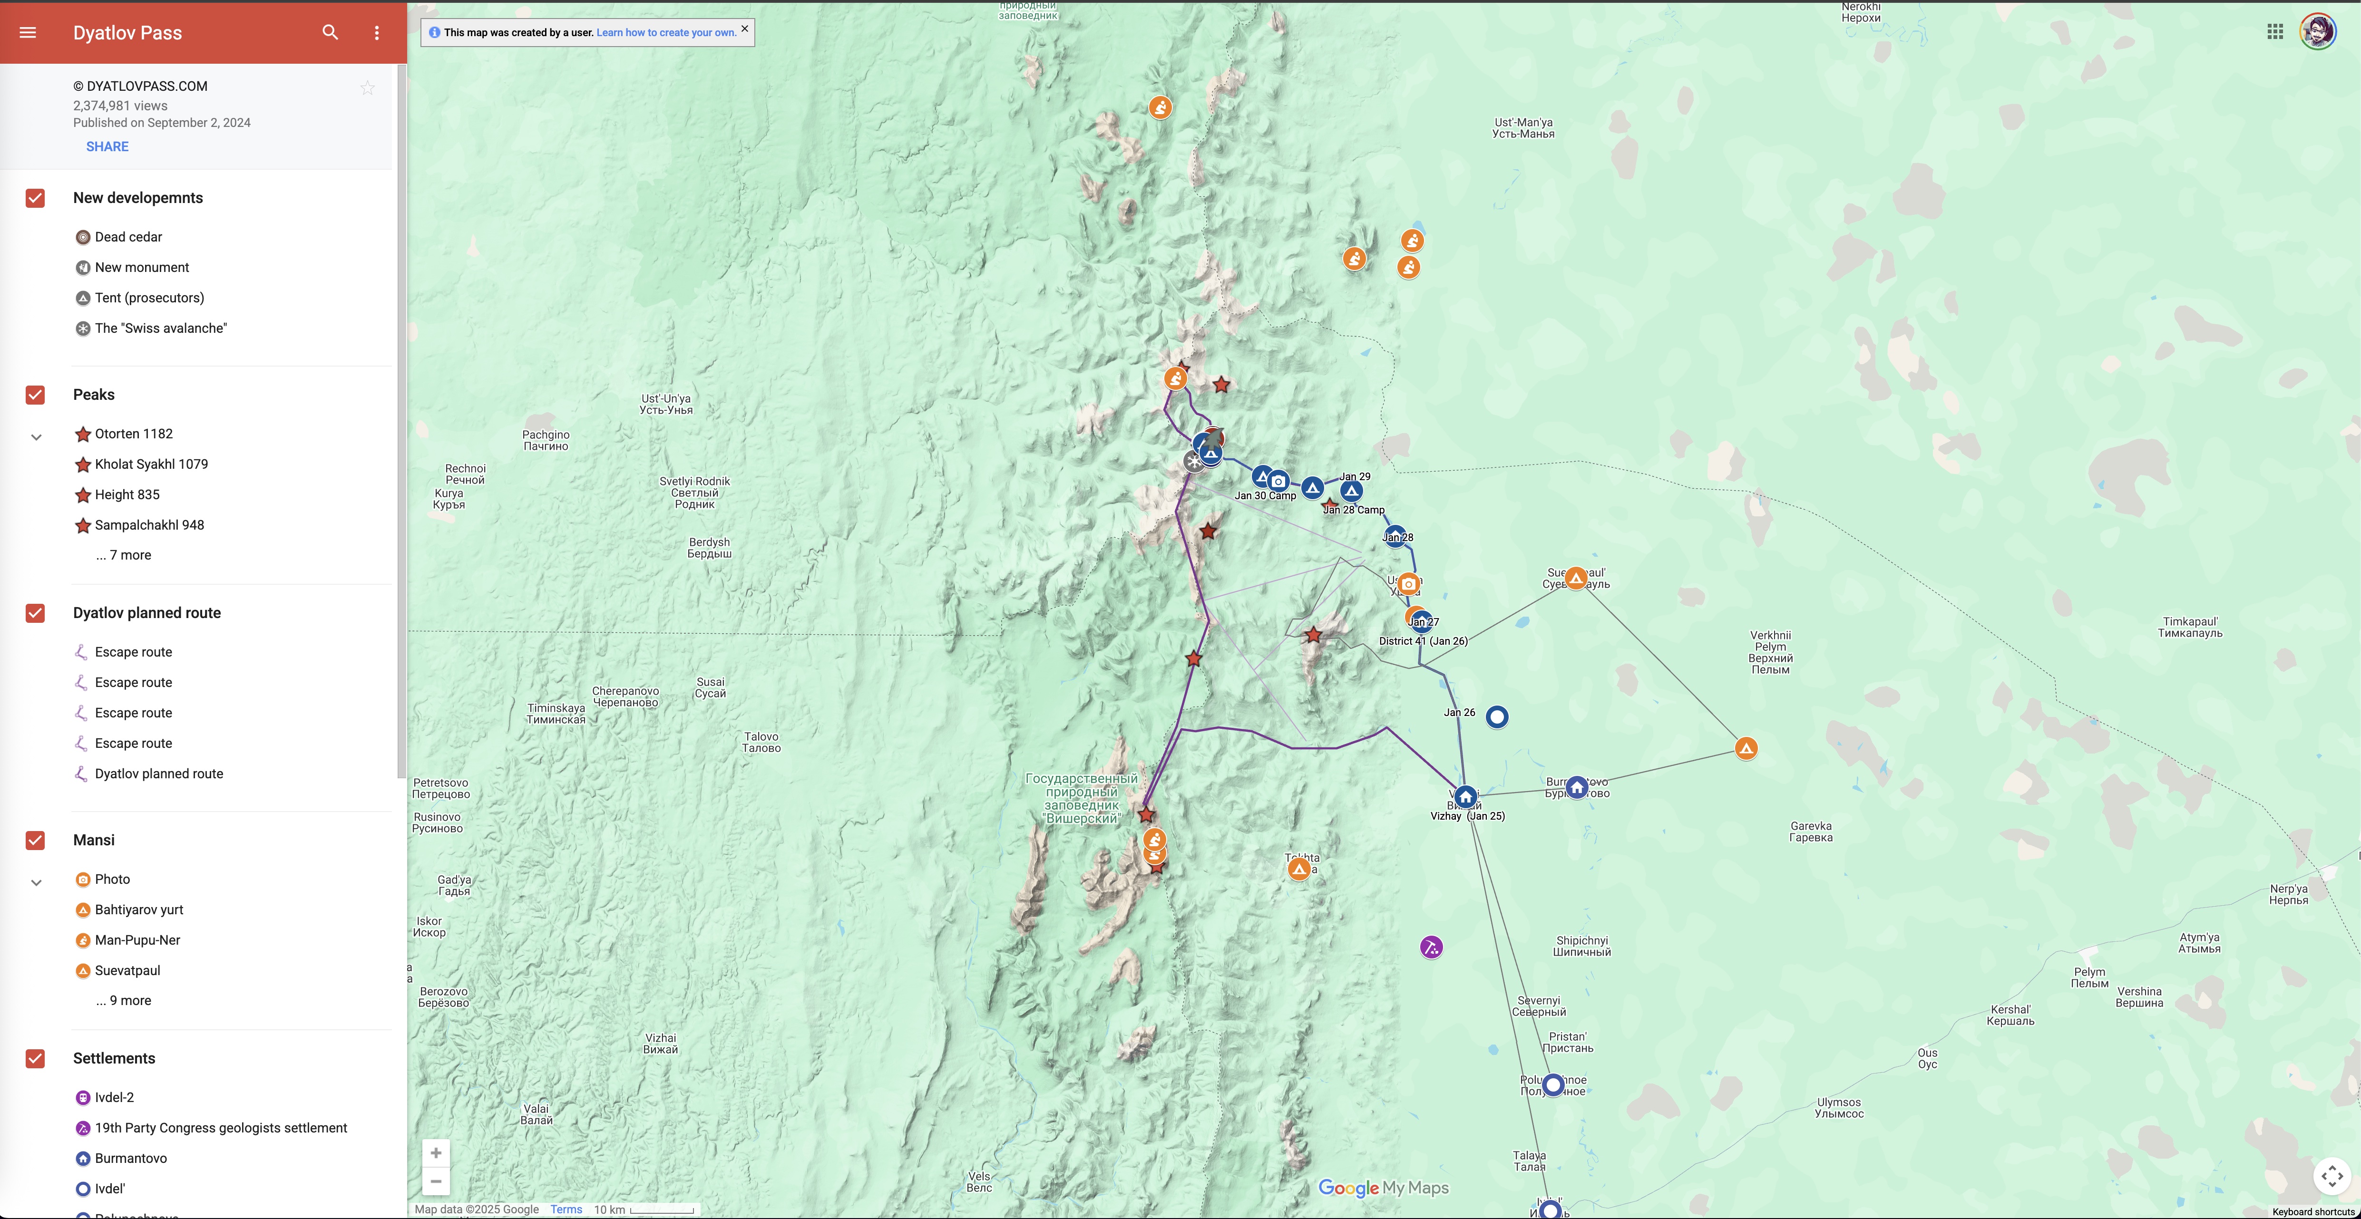The width and height of the screenshot is (2361, 1219).
Task: Toggle fullscreen map view icon
Action: coord(2332,1175)
